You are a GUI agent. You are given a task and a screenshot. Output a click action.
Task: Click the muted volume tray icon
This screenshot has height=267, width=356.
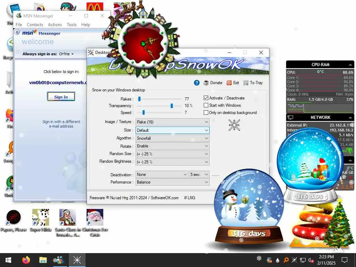coord(311,260)
